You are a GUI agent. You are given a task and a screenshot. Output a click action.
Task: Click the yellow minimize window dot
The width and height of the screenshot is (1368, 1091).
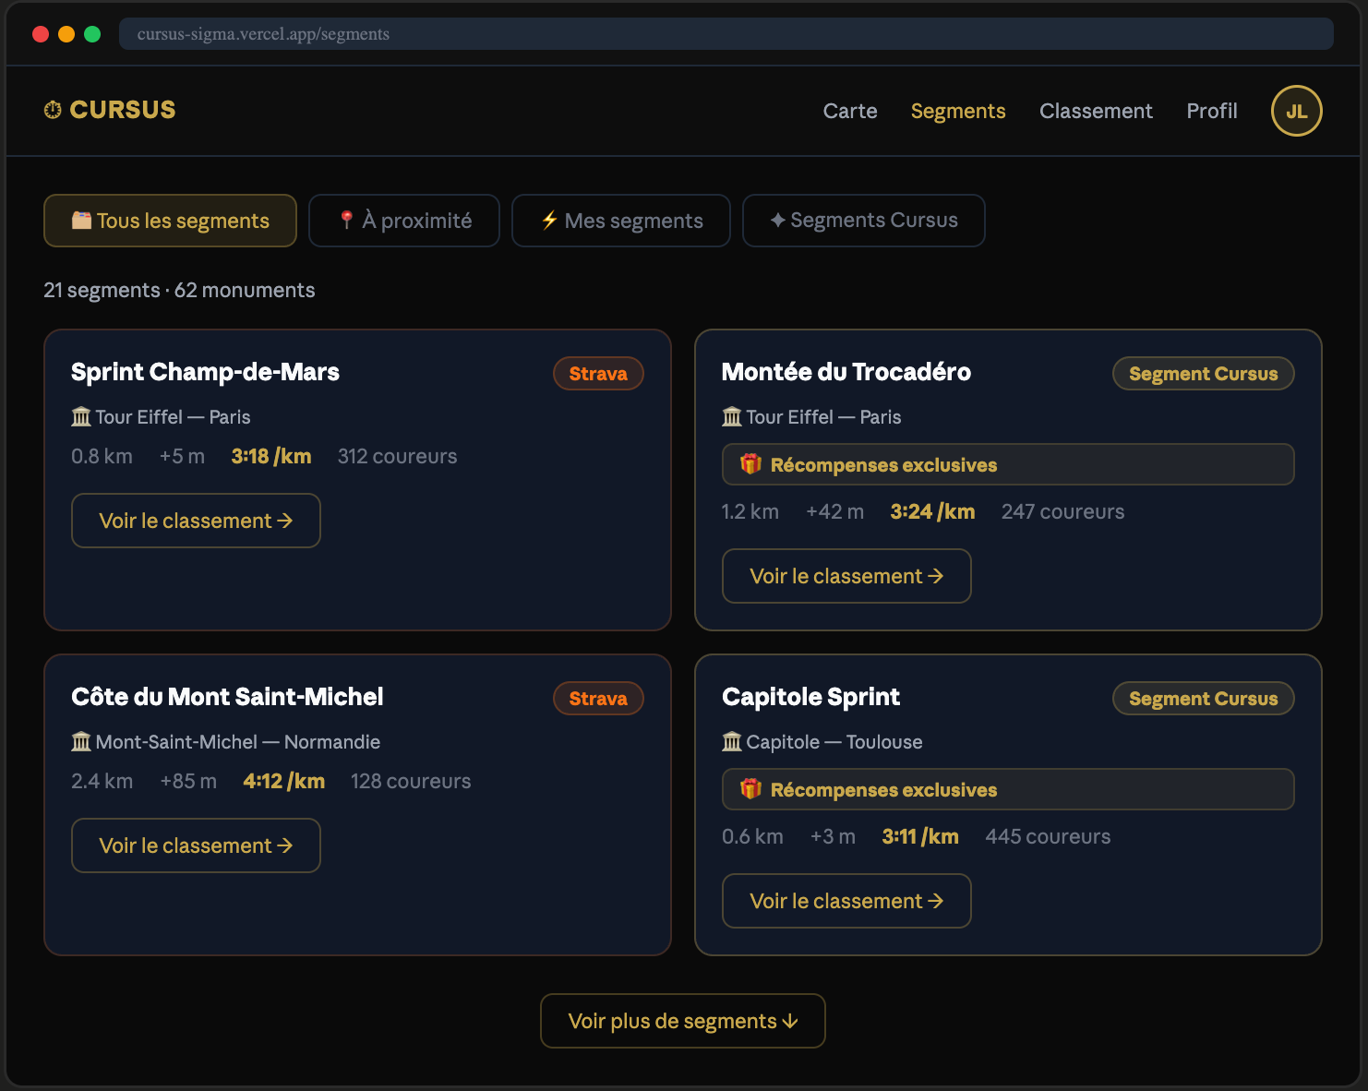[66, 34]
